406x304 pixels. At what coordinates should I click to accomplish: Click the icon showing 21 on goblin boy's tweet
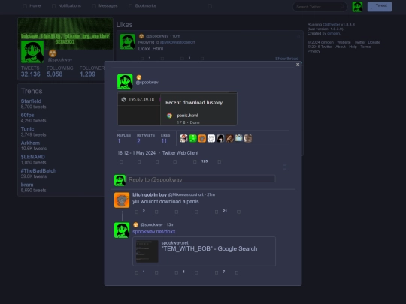(217, 212)
